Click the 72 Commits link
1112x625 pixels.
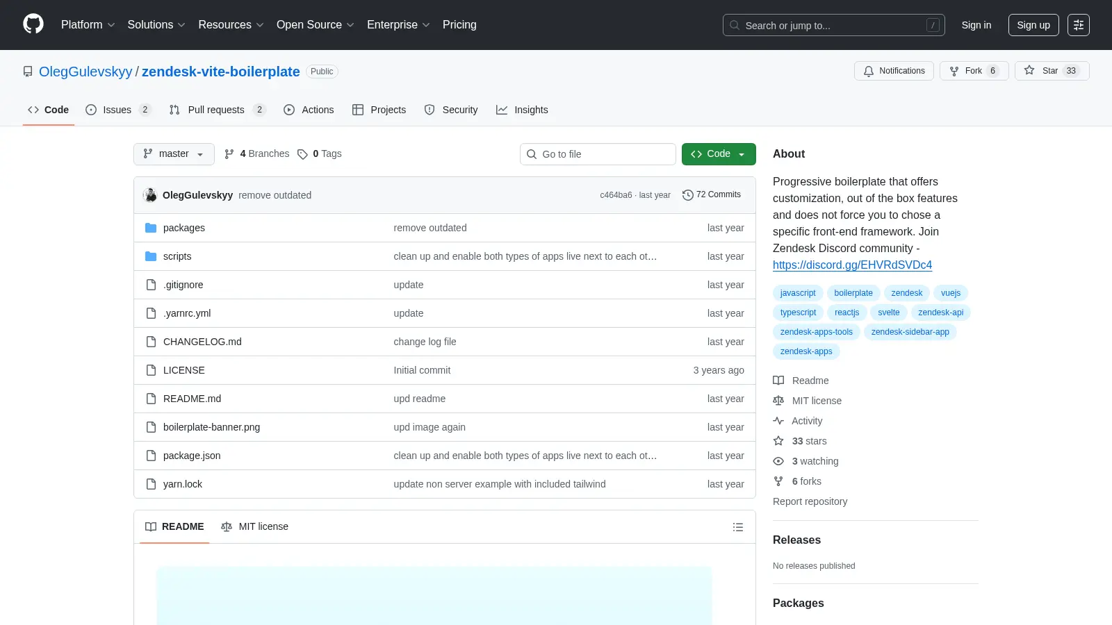[712, 195]
